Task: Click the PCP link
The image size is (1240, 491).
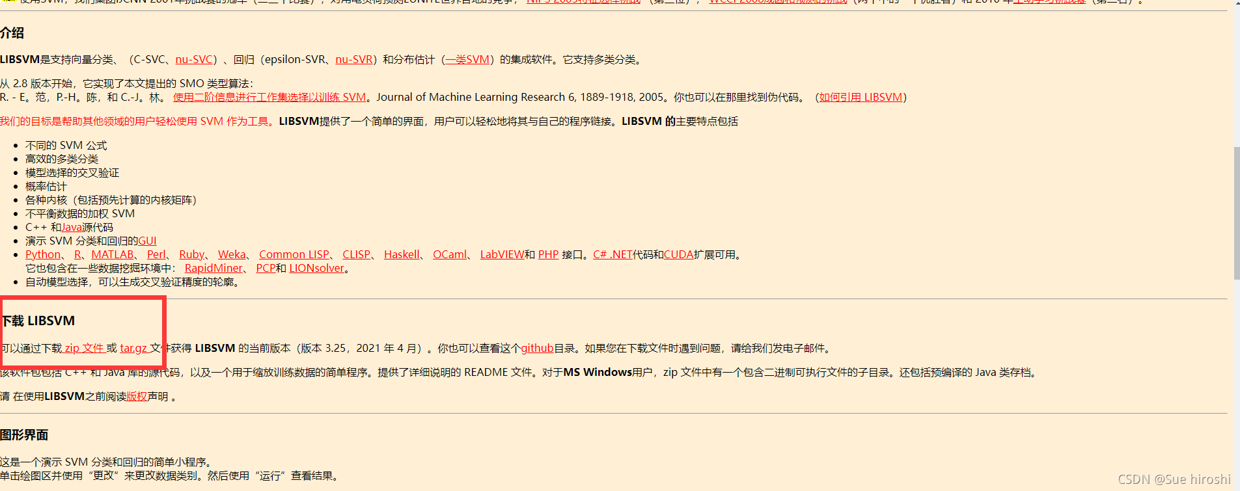Action: click(266, 269)
